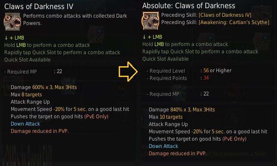277x166 pixels.
Task: Click Damage 600% x 3 value
Action: 44,87
